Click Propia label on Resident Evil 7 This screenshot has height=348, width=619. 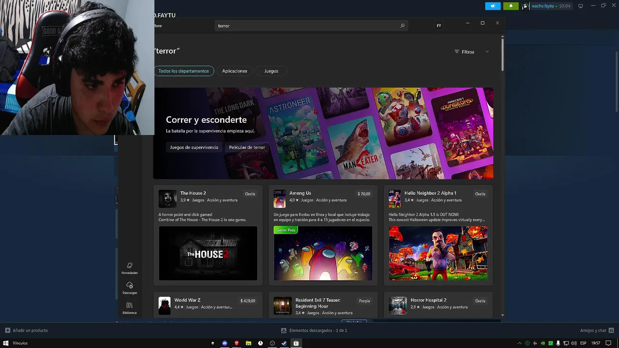coord(365,301)
